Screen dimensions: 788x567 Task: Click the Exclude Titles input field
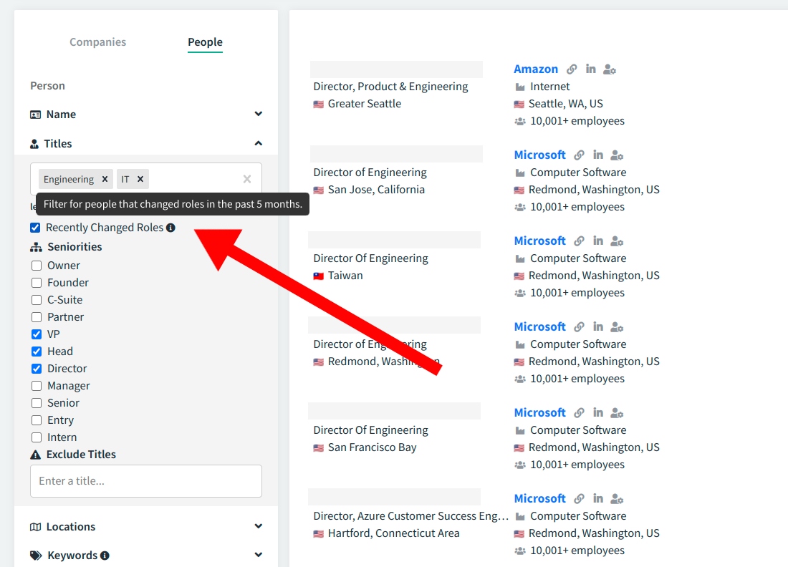point(145,481)
